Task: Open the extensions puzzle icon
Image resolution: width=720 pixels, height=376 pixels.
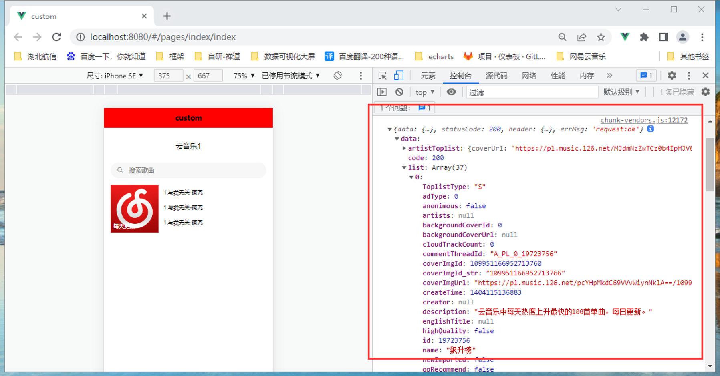Action: [644, 37]
